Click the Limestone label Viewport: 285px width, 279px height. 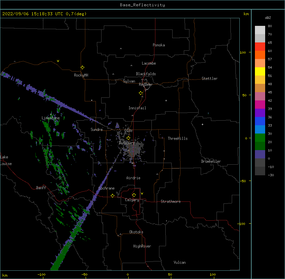[51, 118]
